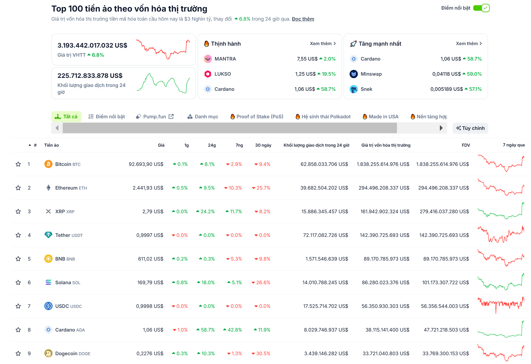Open the Pump.fun tab
The height and width of the screenshot is (364, 531).
tap(155, 117)
